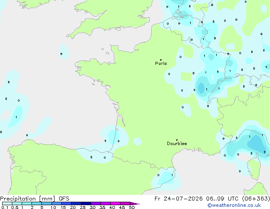Viewport: 270px width, 209px height.
Task: Click the Dourbies location dot marker
Action: [x=177, y=140]
